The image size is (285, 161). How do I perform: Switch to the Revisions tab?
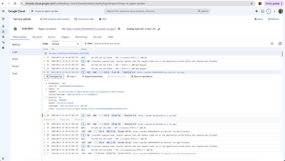click(37, 37)
